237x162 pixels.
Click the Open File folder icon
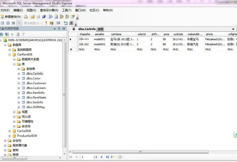click(x=33, y=17)
